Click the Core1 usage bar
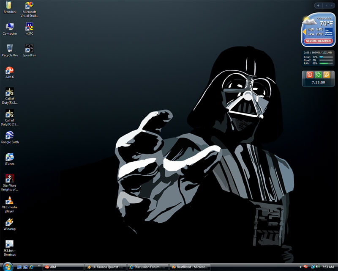338x271 pixels. [x=326, y=57]
